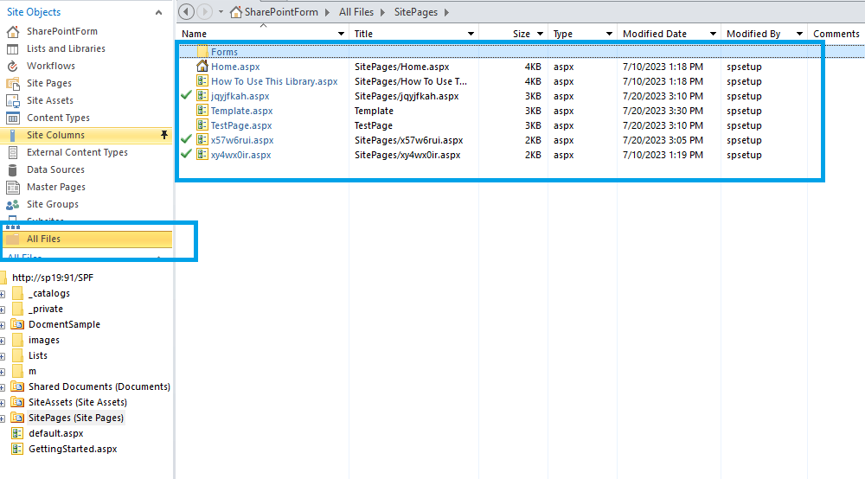Viewport: 865px width, 479px height.
Task: Expand breadcrumb arrow after SharePointForm
Action: (327, 12)
